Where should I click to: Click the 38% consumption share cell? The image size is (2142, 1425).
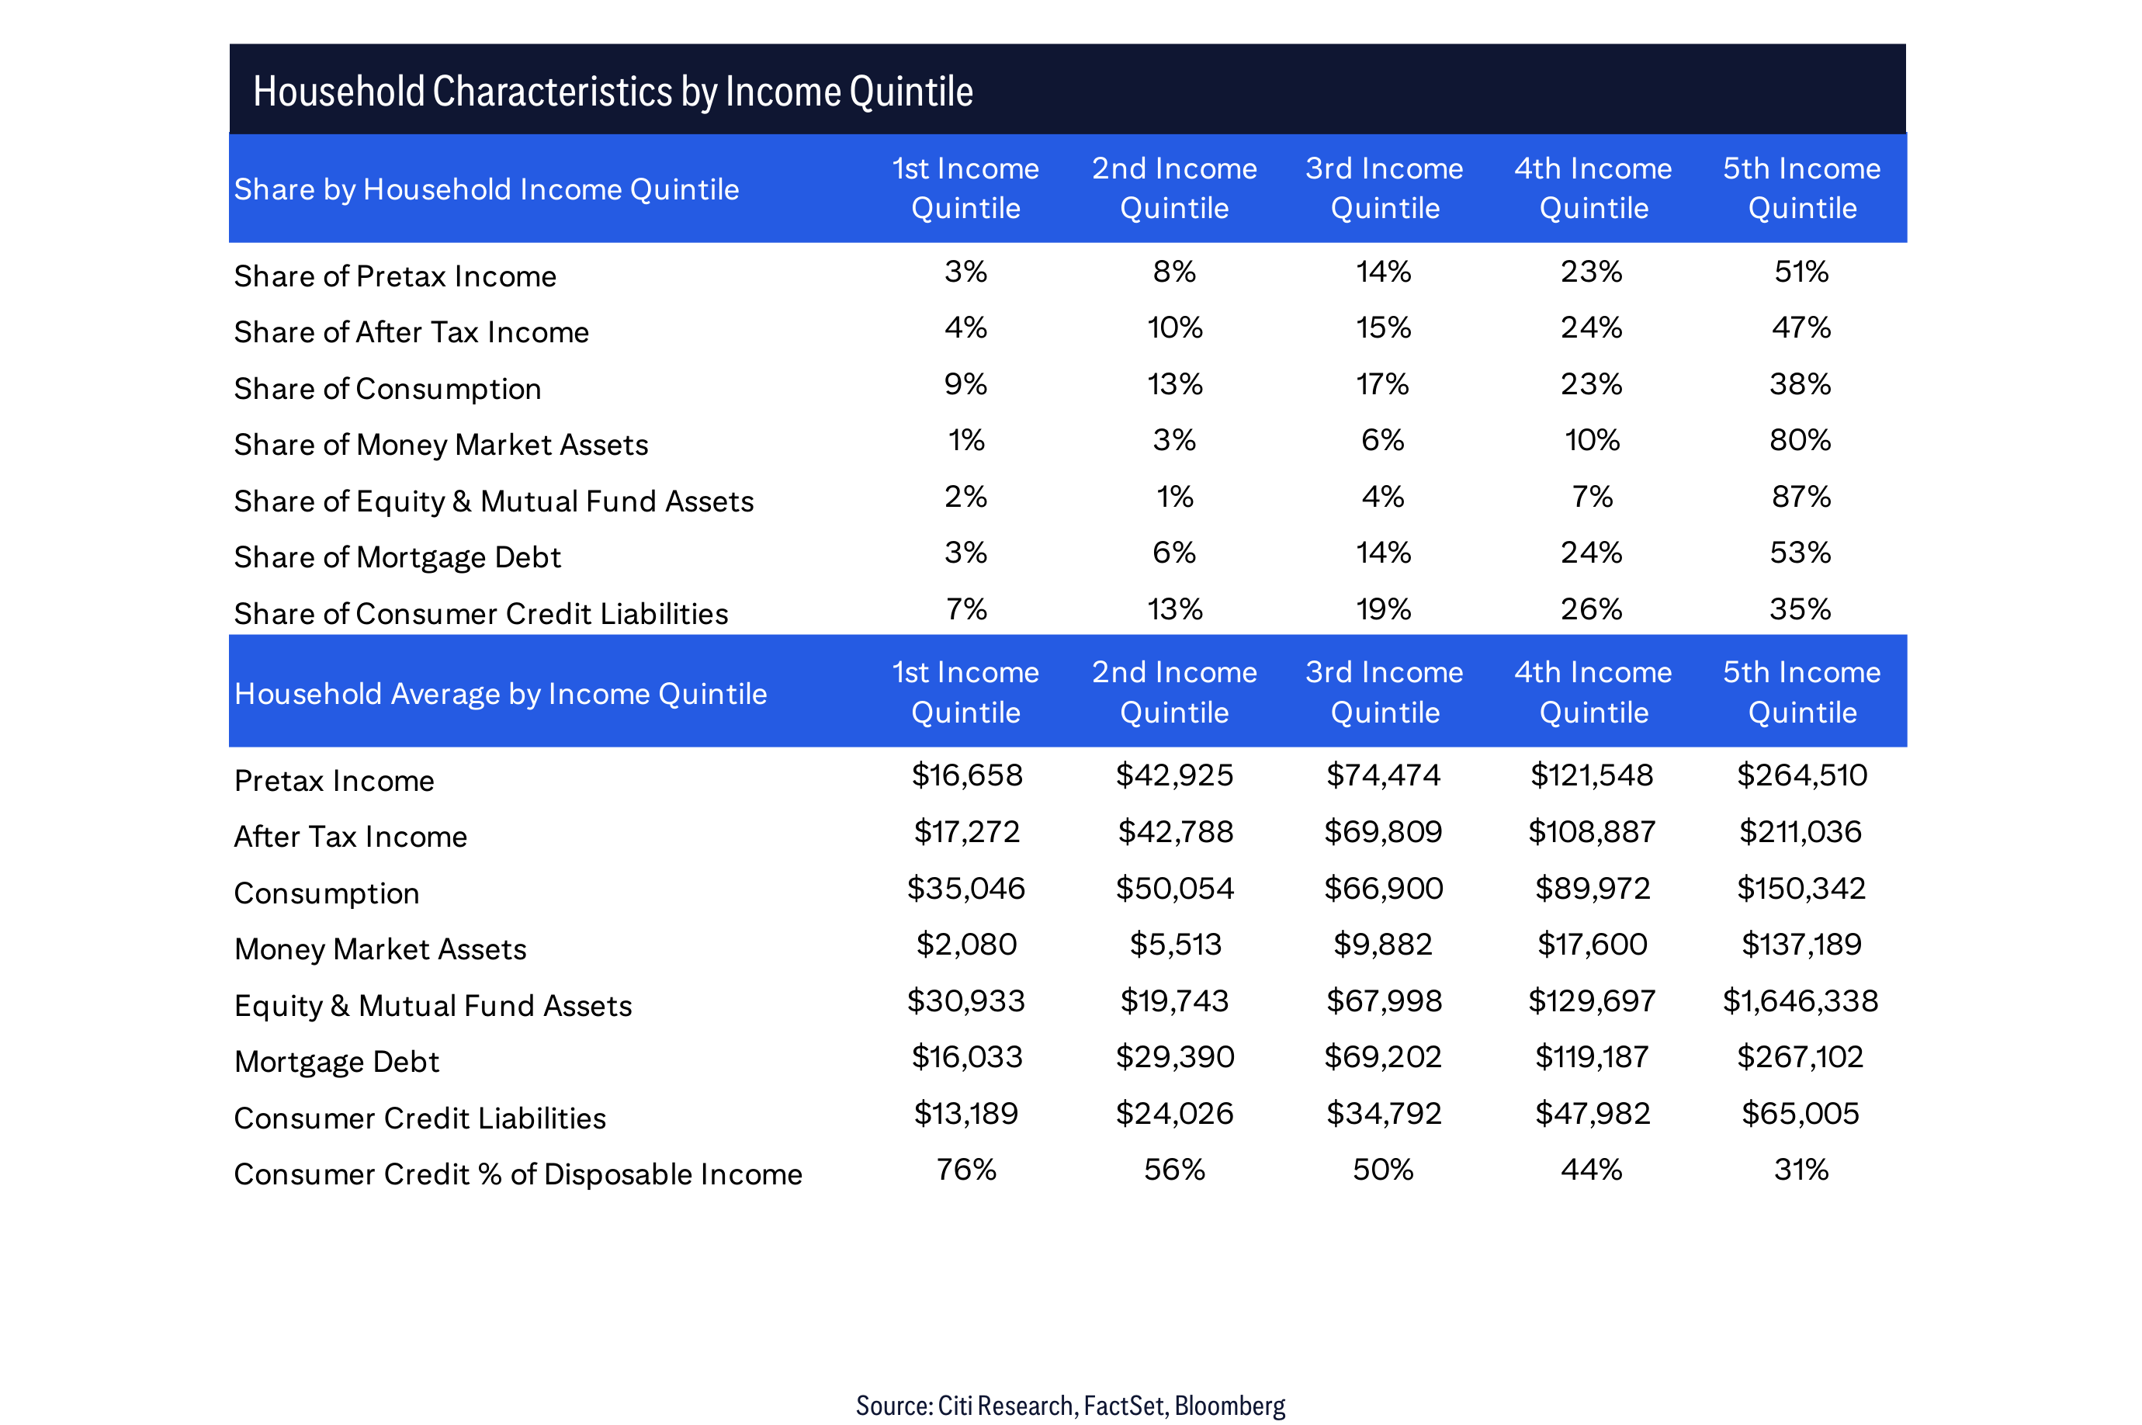click(x=1801, y=383)
